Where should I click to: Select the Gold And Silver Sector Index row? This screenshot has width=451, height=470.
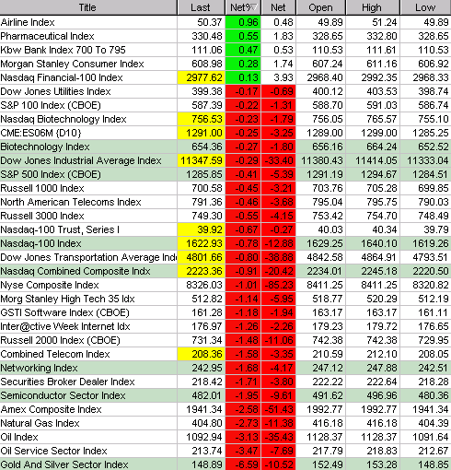[225, 464]
